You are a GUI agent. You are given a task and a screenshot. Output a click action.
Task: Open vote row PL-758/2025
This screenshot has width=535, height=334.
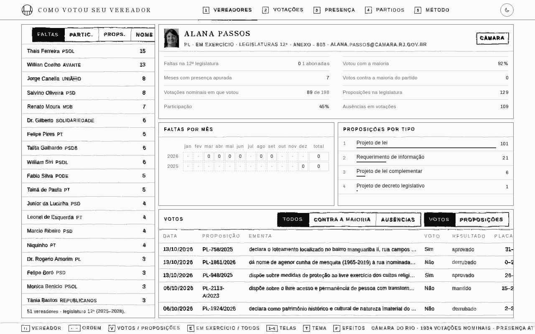point(336,249)
